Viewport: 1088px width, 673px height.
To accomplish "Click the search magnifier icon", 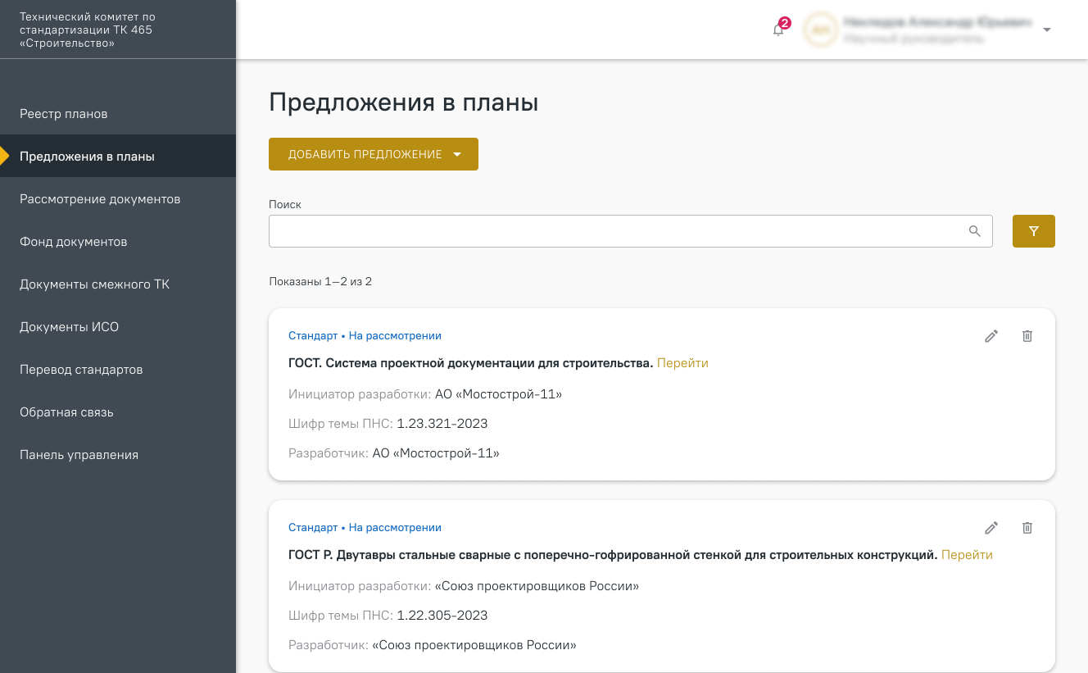I will click(974, 231).
